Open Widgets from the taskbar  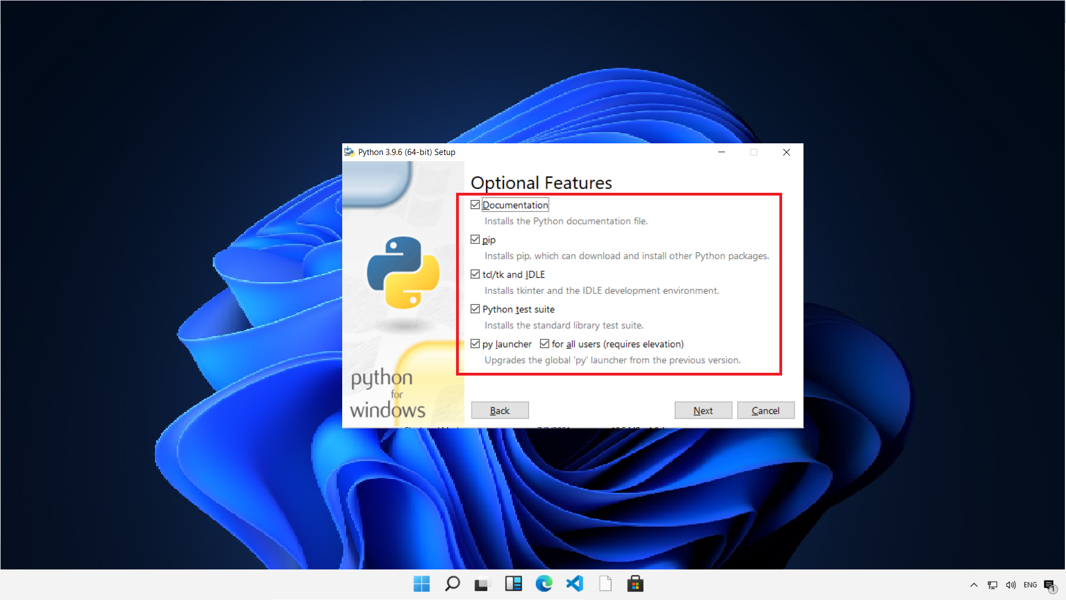tap(513, 584)
